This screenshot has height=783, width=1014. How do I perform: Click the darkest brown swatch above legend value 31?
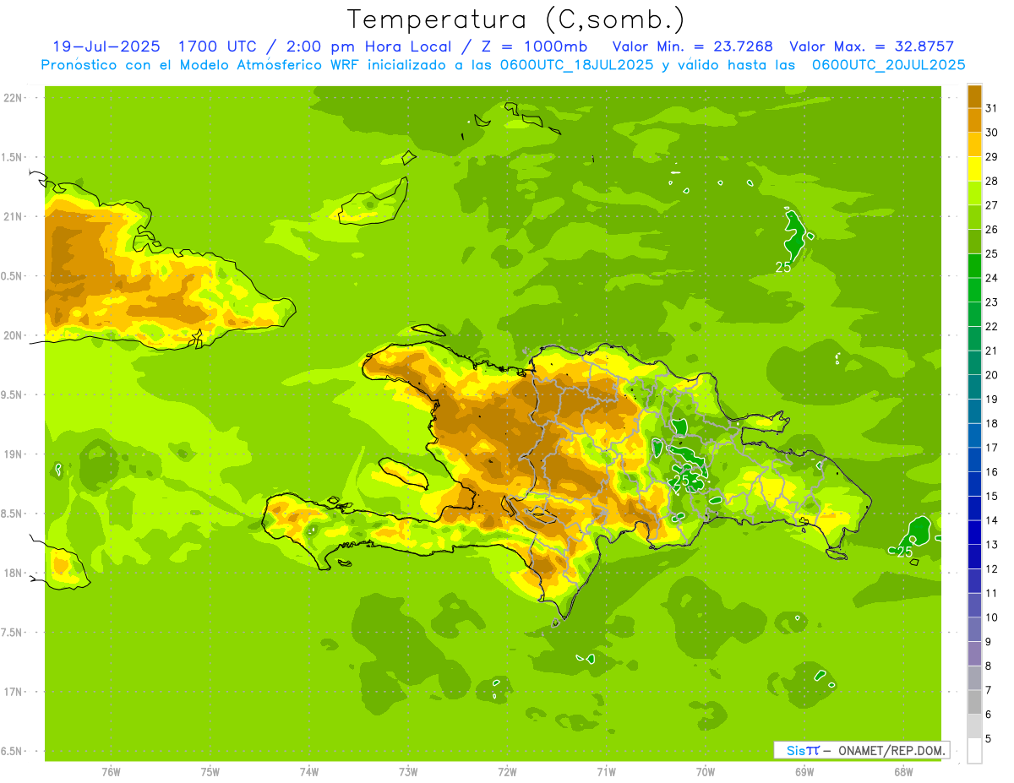tap(974, 95)
